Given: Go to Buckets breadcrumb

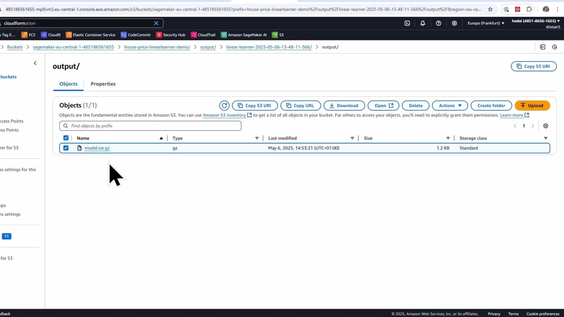Looking at the screenshot, I should point(15,47).
